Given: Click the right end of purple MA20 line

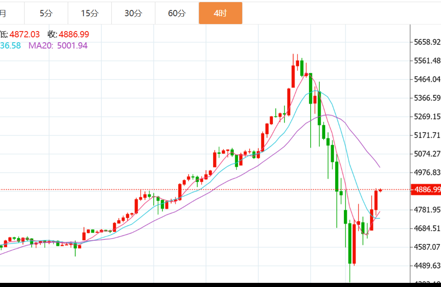Looking at the screenshot, I should point(380,167).
